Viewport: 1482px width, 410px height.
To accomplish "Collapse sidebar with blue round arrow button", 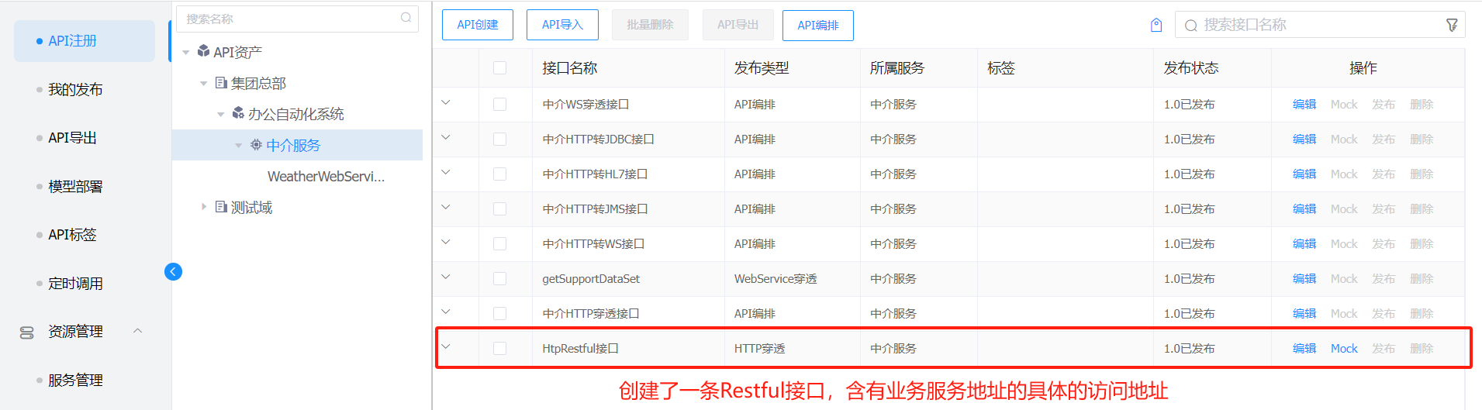I will pos(173,271).
